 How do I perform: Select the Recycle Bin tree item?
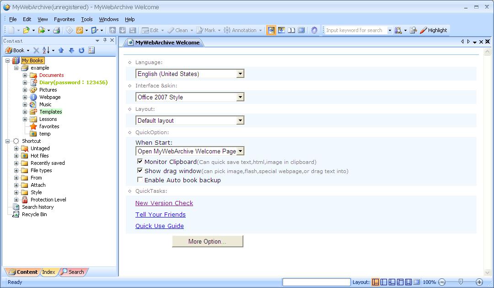click(x=34, y=214)
